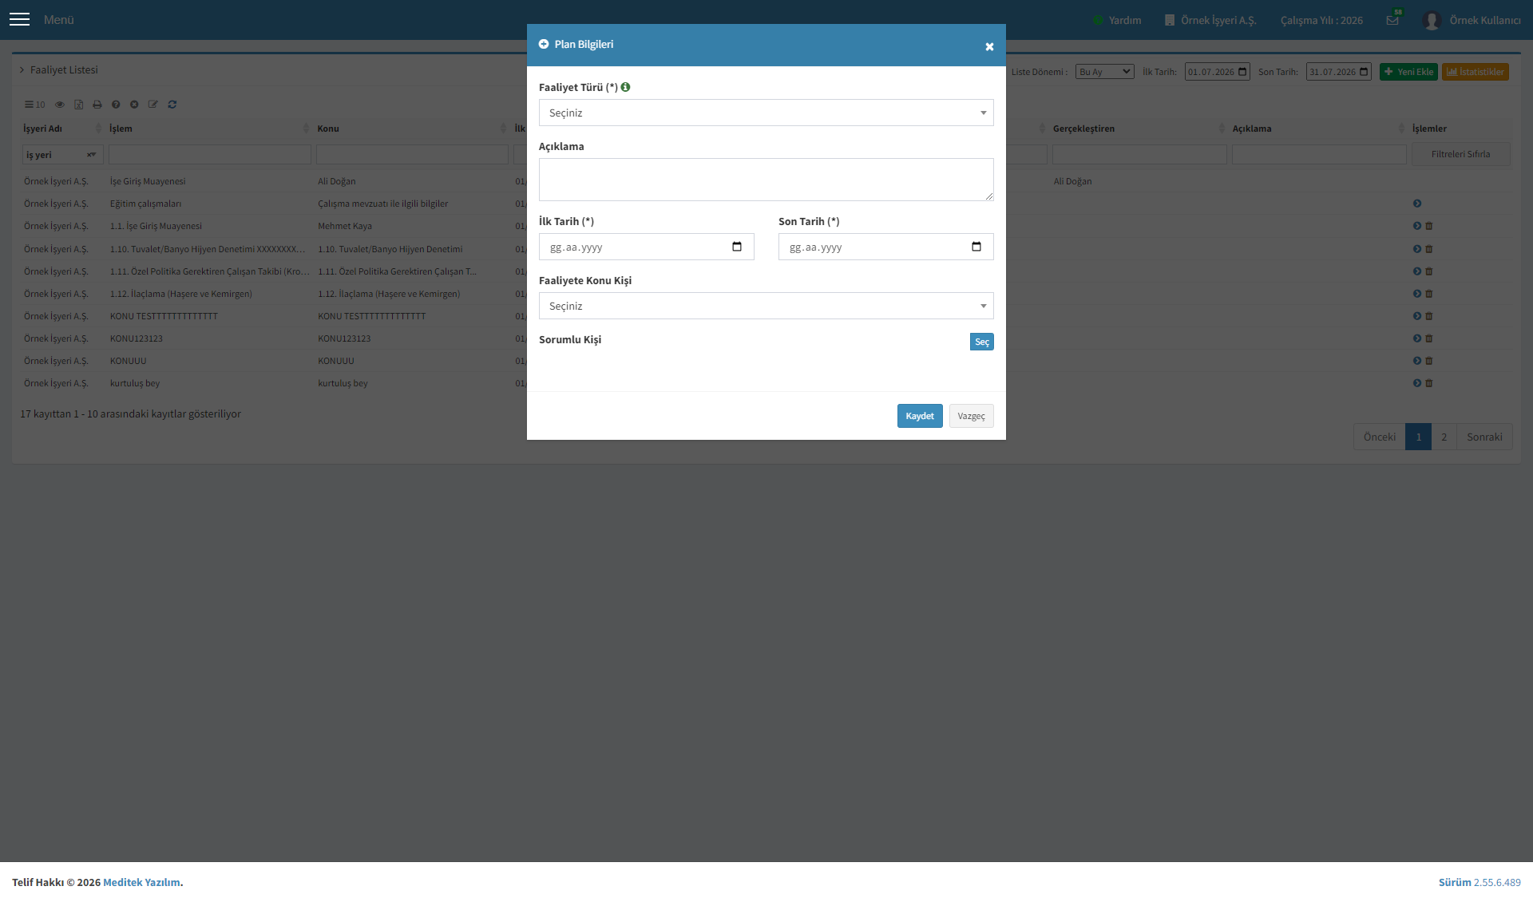Click the Seç button for Sorumlu Kişi
Viewport: 1533px width, 902px height.
[x=981, y=342]
